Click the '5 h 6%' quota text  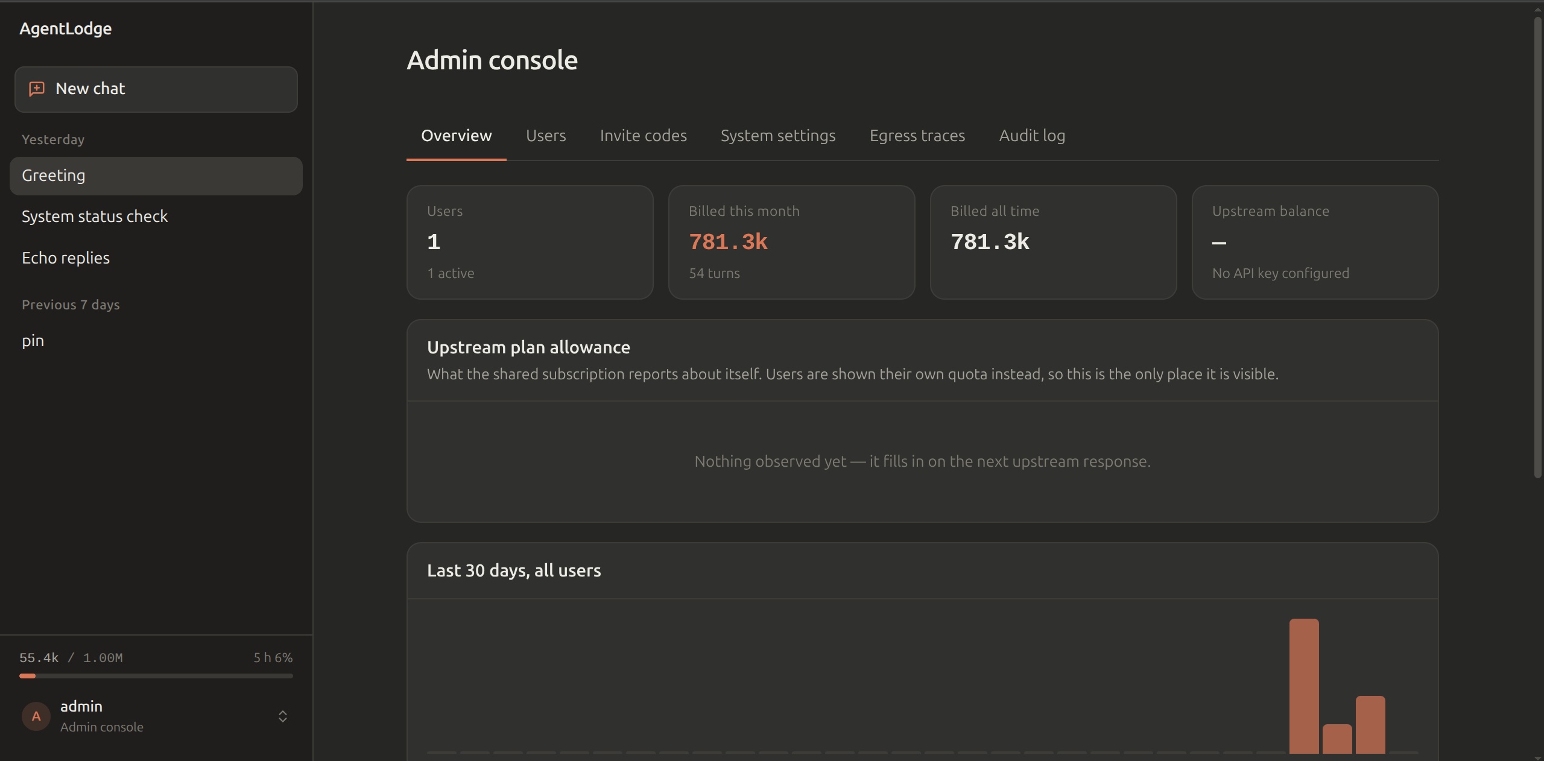[273, 658]
